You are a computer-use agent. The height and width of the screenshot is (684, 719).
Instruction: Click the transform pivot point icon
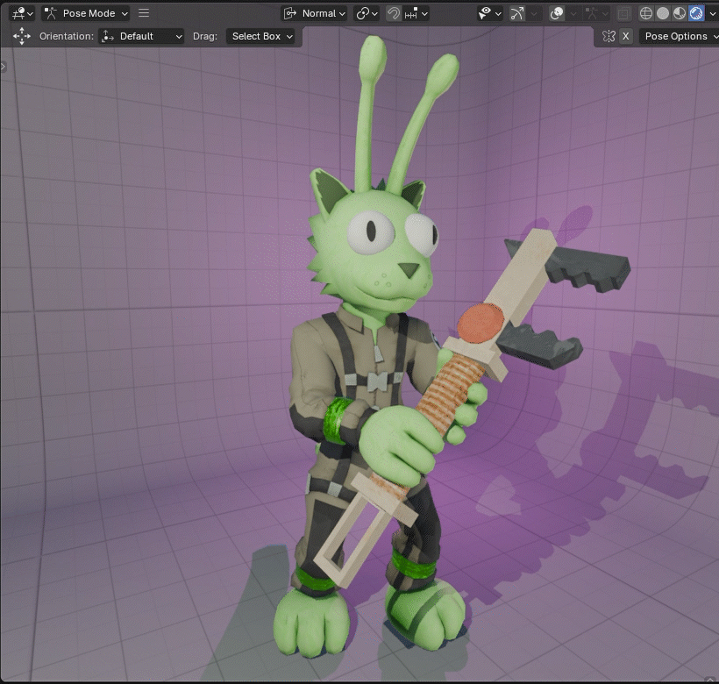360,13
